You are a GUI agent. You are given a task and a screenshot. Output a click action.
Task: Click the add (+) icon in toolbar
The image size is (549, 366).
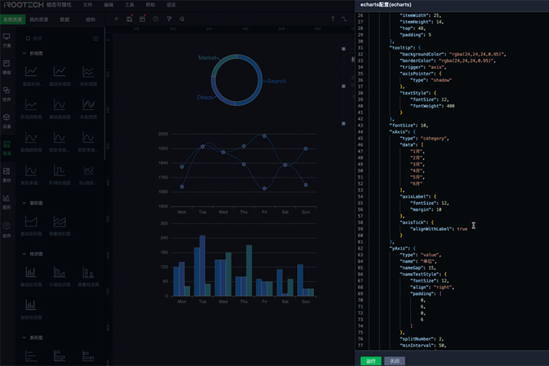click(116, 18)
